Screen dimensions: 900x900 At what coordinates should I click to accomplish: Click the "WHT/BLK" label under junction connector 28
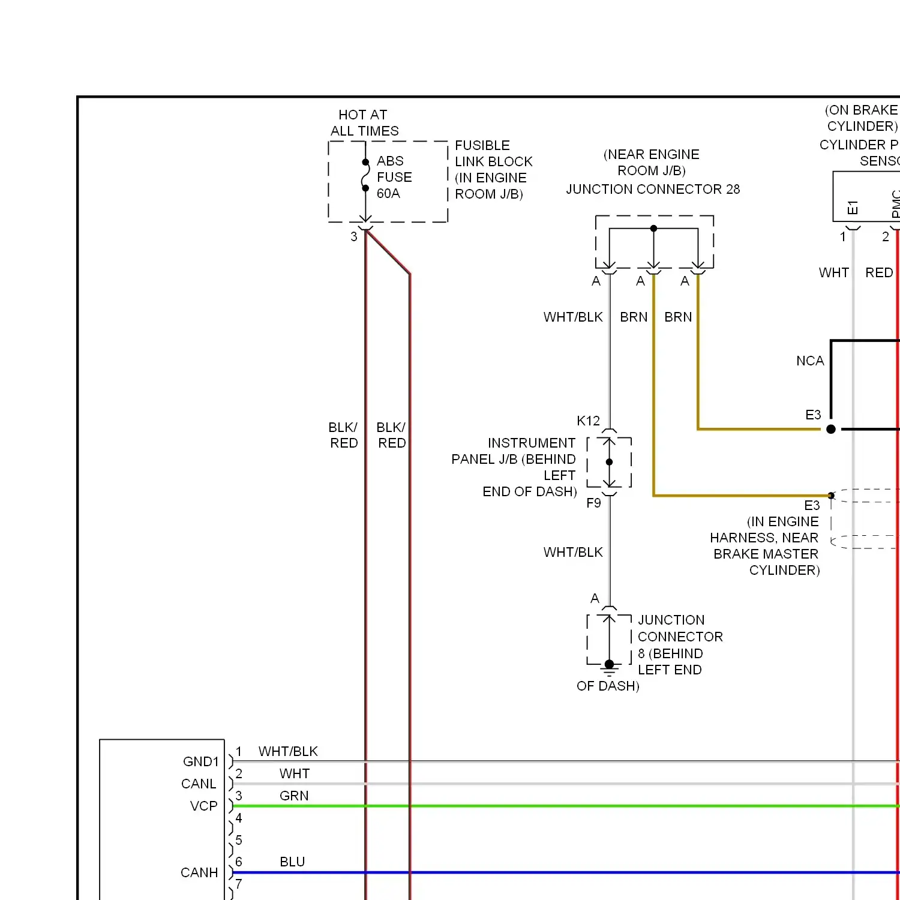click(573, 317)
